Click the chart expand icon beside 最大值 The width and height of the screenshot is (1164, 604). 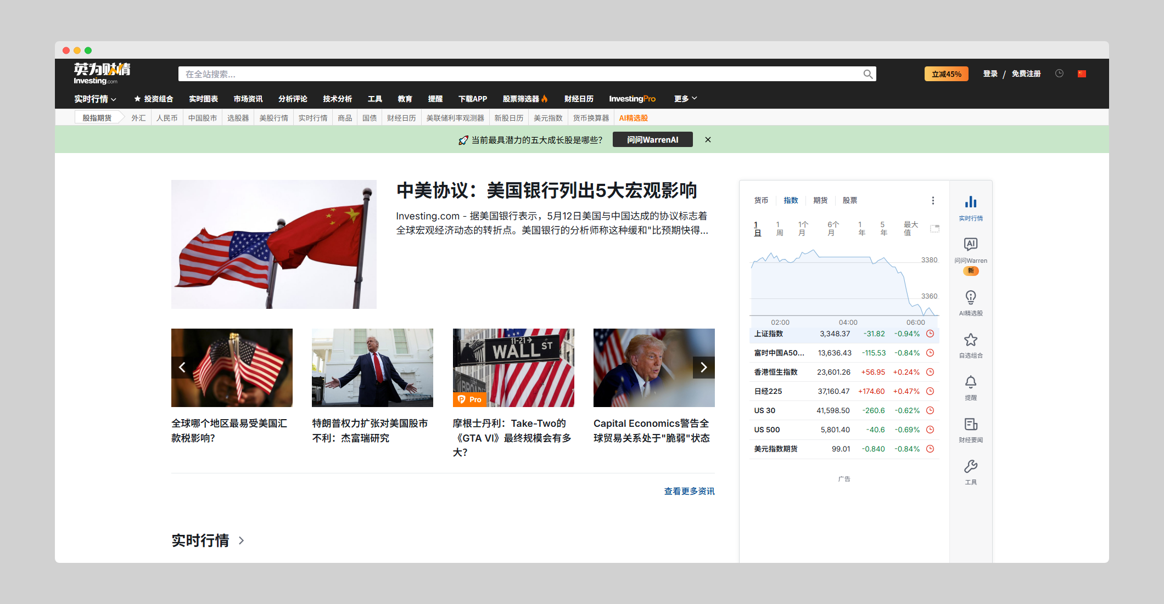(934, 229)
